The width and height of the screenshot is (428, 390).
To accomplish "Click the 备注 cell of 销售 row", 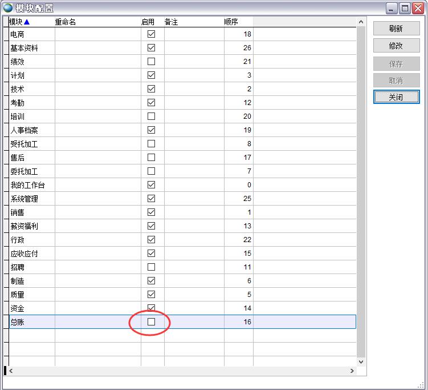I will coord(194,212).
